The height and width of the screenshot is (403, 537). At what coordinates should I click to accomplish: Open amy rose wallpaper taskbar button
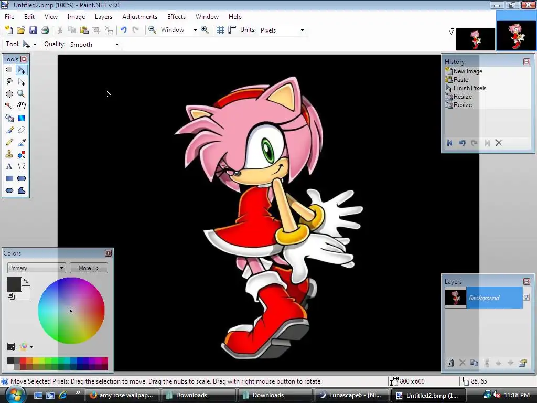click(122, 395)
